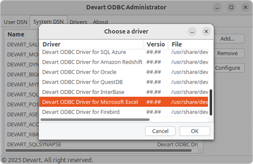Click file path of the SQL Azure driver

click(x=190, y=52)
